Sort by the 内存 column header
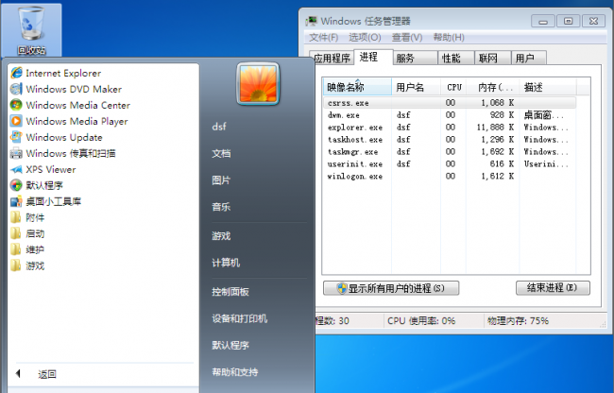Image resolution: width=614 pixels, height=393 pixels. pos(492,87)
